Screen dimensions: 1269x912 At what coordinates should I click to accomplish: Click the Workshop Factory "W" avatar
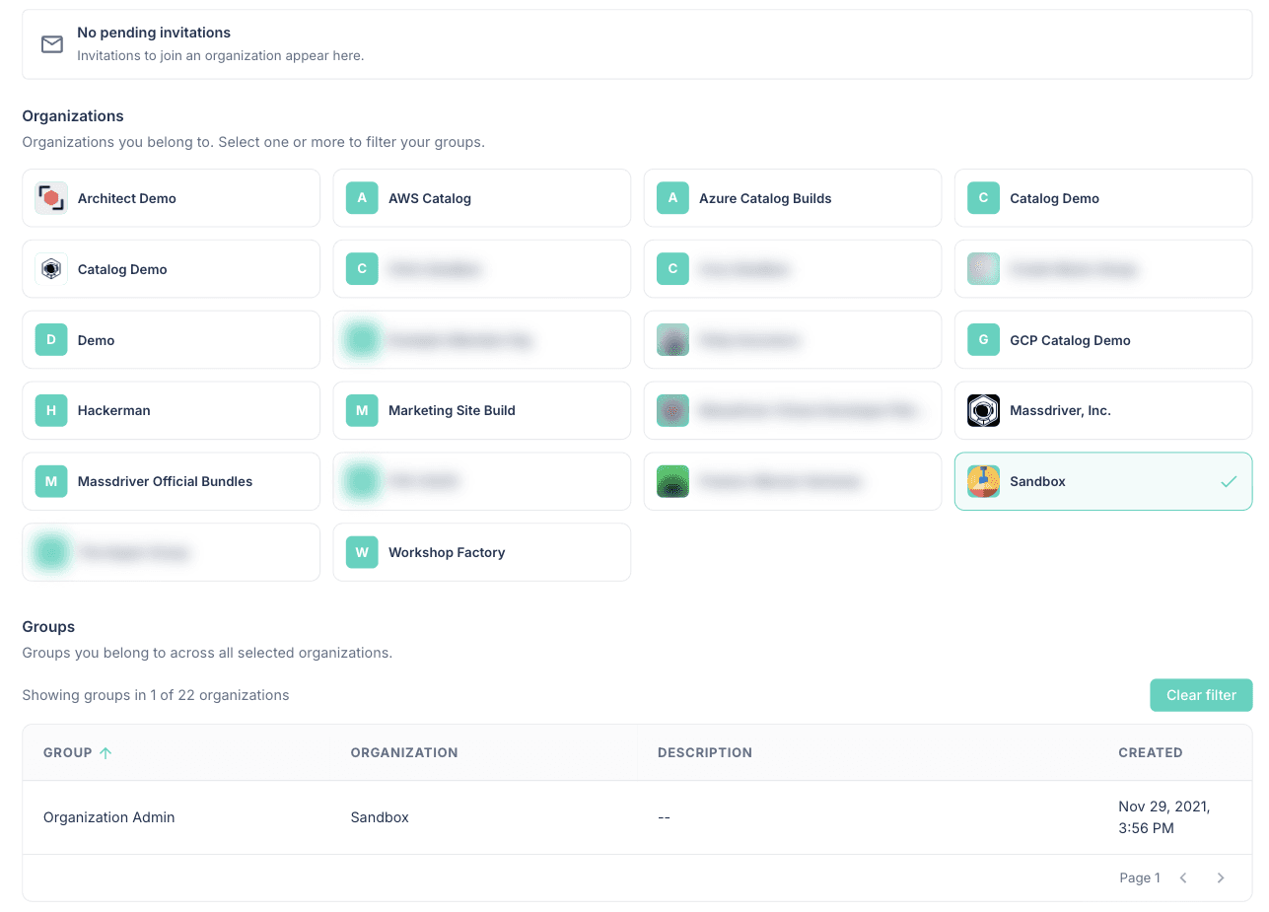362,552
